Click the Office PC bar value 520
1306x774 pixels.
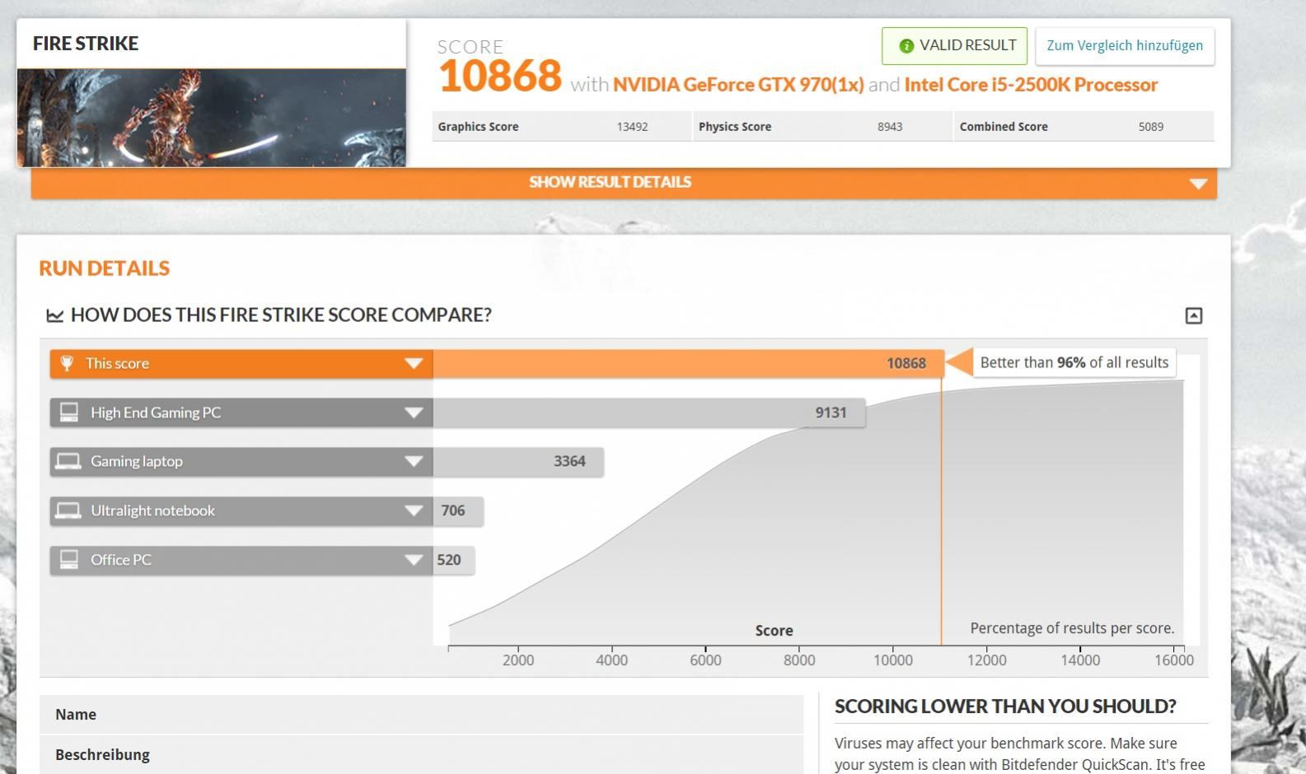tap(449, 560)
